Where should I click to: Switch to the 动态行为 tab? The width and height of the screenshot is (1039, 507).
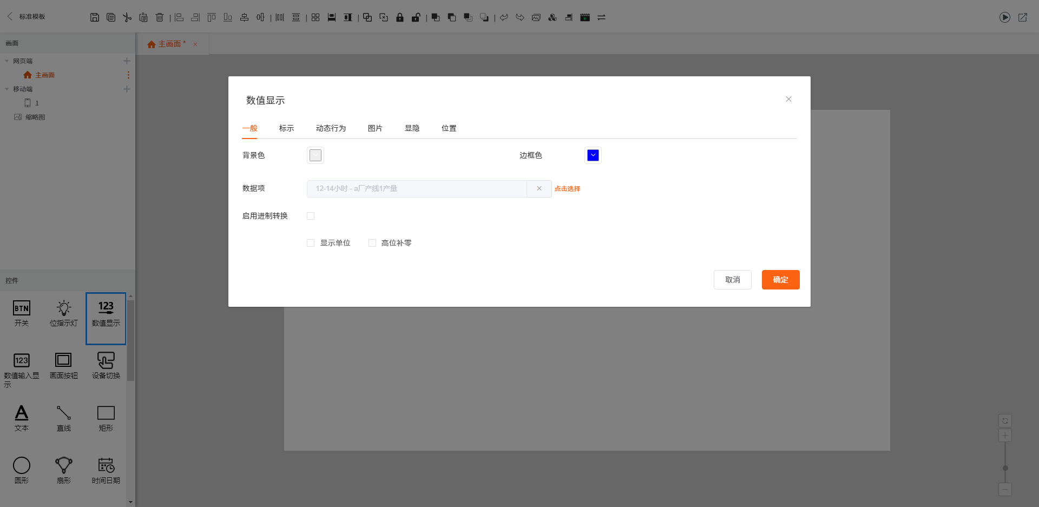click(x=331, y=128)
